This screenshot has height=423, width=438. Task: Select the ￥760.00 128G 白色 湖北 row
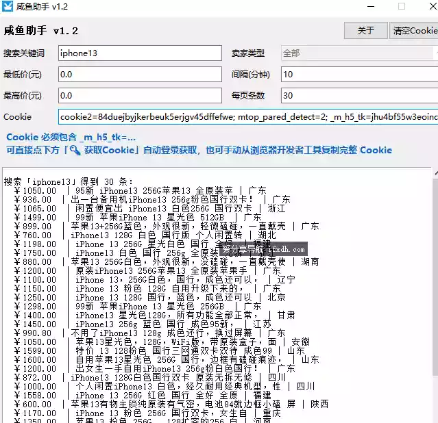(145, 235)
